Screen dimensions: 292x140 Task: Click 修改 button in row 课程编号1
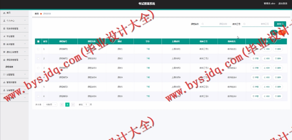click(267, 49)
